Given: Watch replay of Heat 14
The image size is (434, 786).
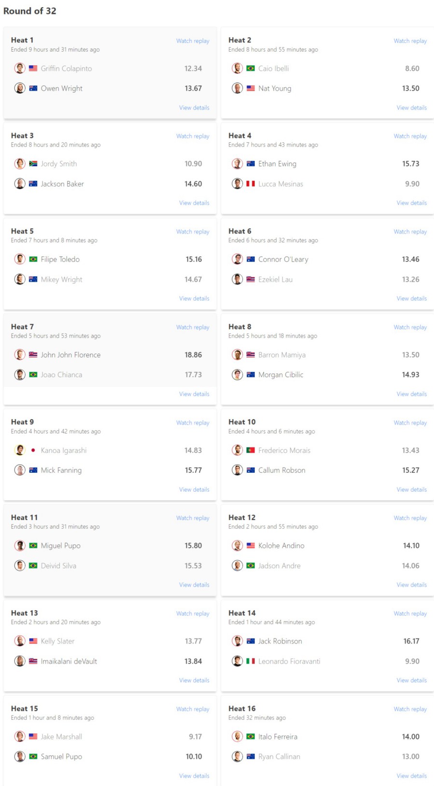Looking at the screenshot, I should click(410, 614).
